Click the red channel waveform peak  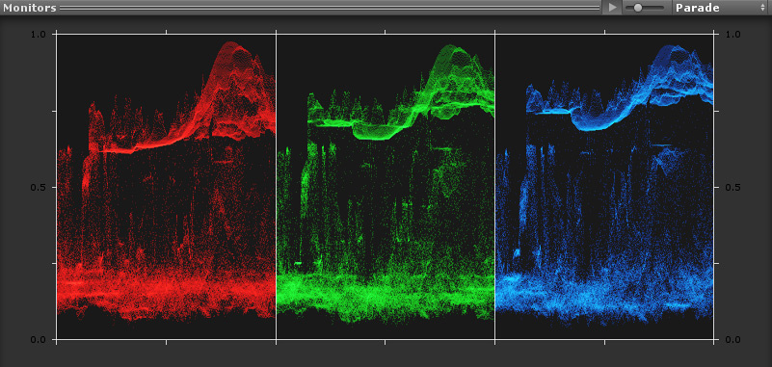pos(230,45)
